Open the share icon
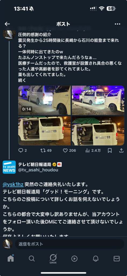This screenshot has width=127, height=276. [x=121, y=150]
